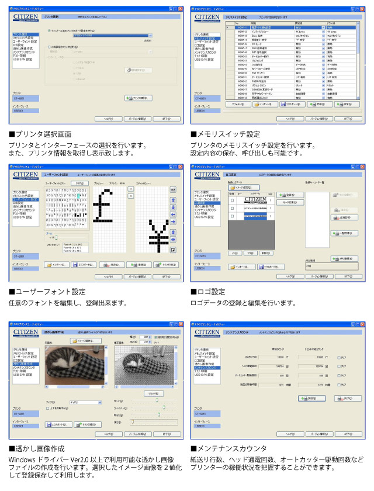Click Memory Info button in Logo Settings window
Image resolution: width=374 pixels, height=491 pixels.
pyautogui.click(x=344, y=258)
